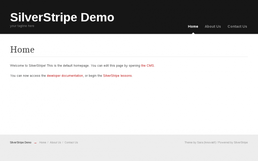Viewport: 258px width, 161px height.
Task: Click the footer SilverStripe Demo link
Action: (20, 143)
